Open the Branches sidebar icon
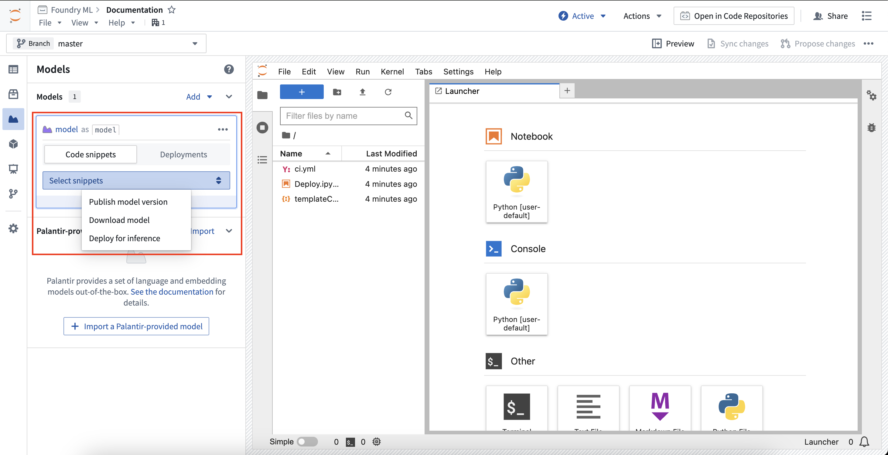Screen dimensions: 888x455 tap(13, 194)
